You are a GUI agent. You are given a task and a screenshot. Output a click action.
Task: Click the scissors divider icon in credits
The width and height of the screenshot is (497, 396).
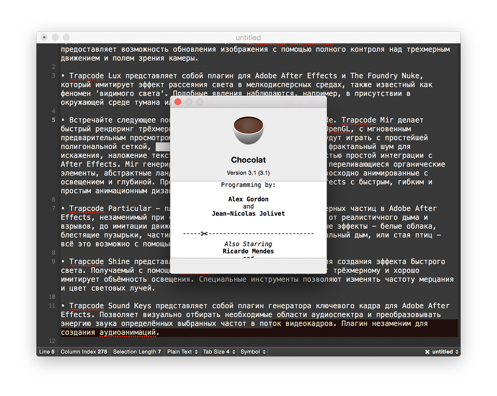pos(204,233)
